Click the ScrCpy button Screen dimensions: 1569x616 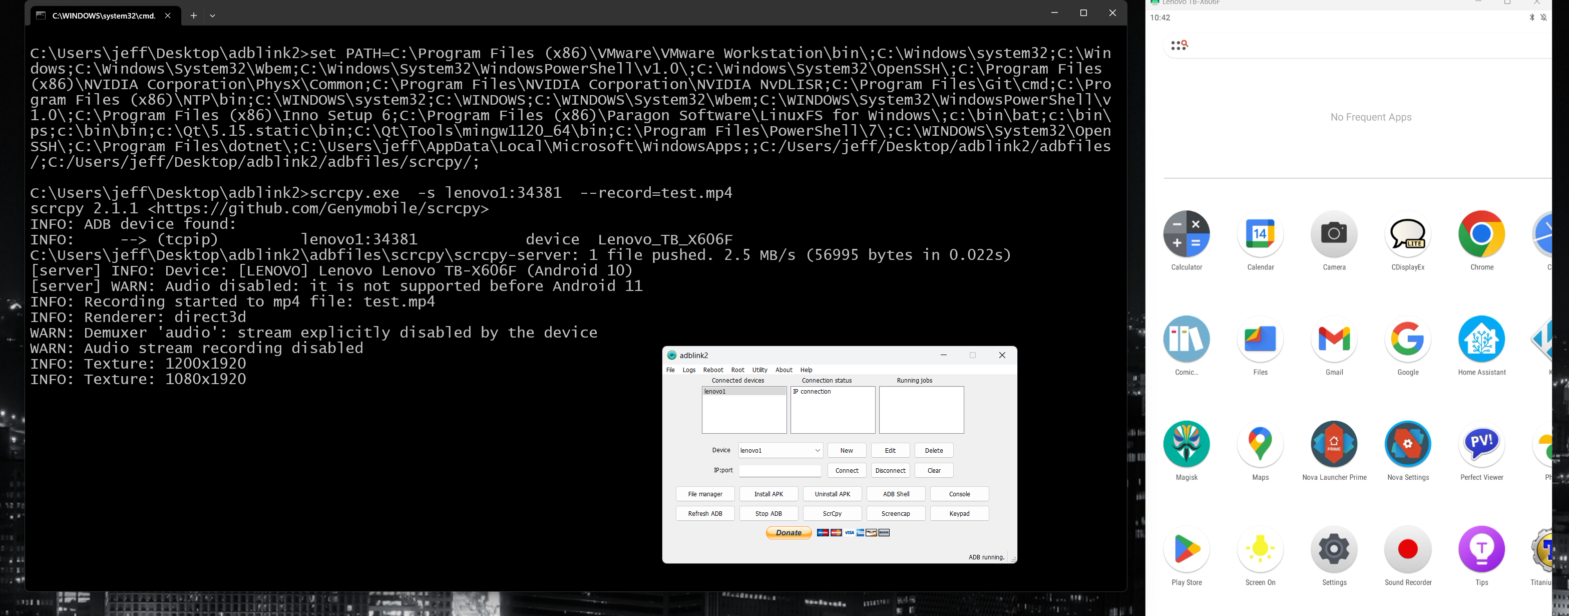832,514
